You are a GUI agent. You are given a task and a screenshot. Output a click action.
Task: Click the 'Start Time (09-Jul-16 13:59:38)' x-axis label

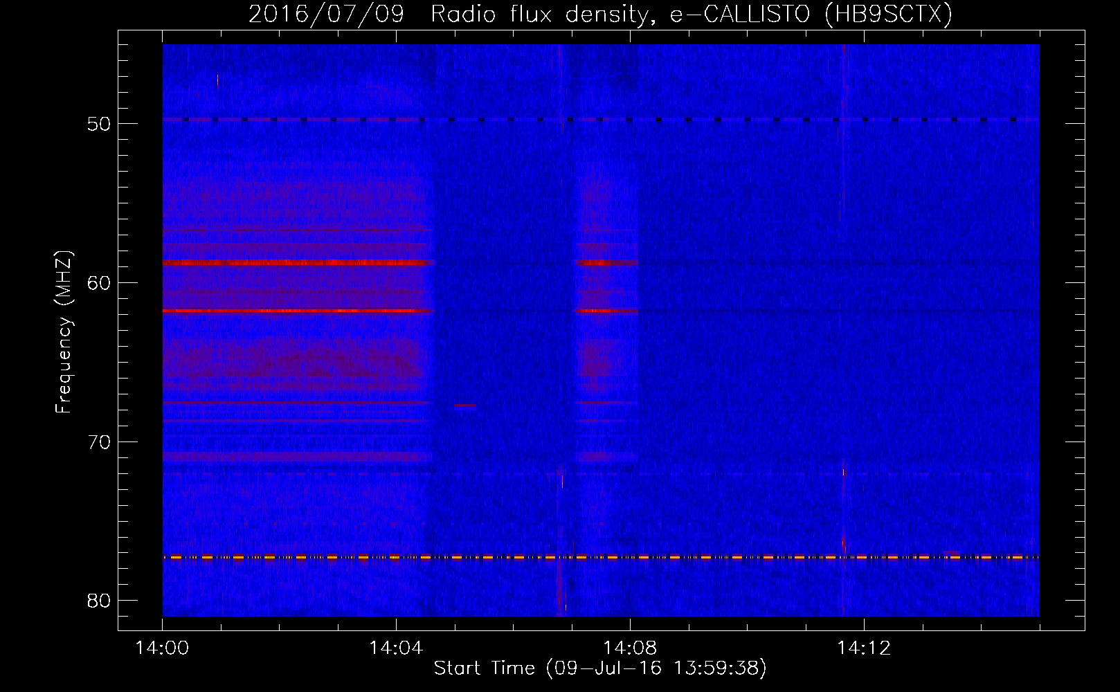point(600,668)
